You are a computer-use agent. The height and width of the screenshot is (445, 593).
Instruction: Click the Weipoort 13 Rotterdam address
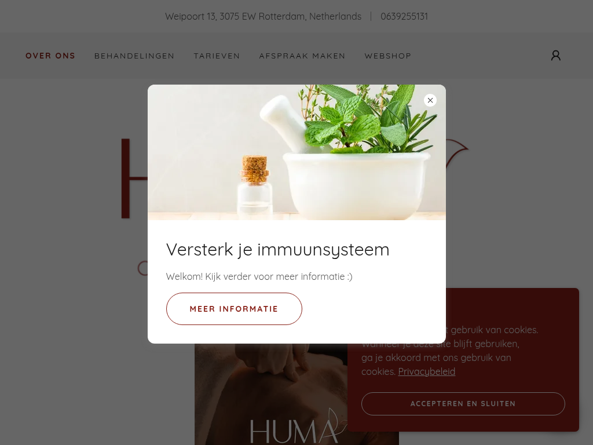(263, 16)
